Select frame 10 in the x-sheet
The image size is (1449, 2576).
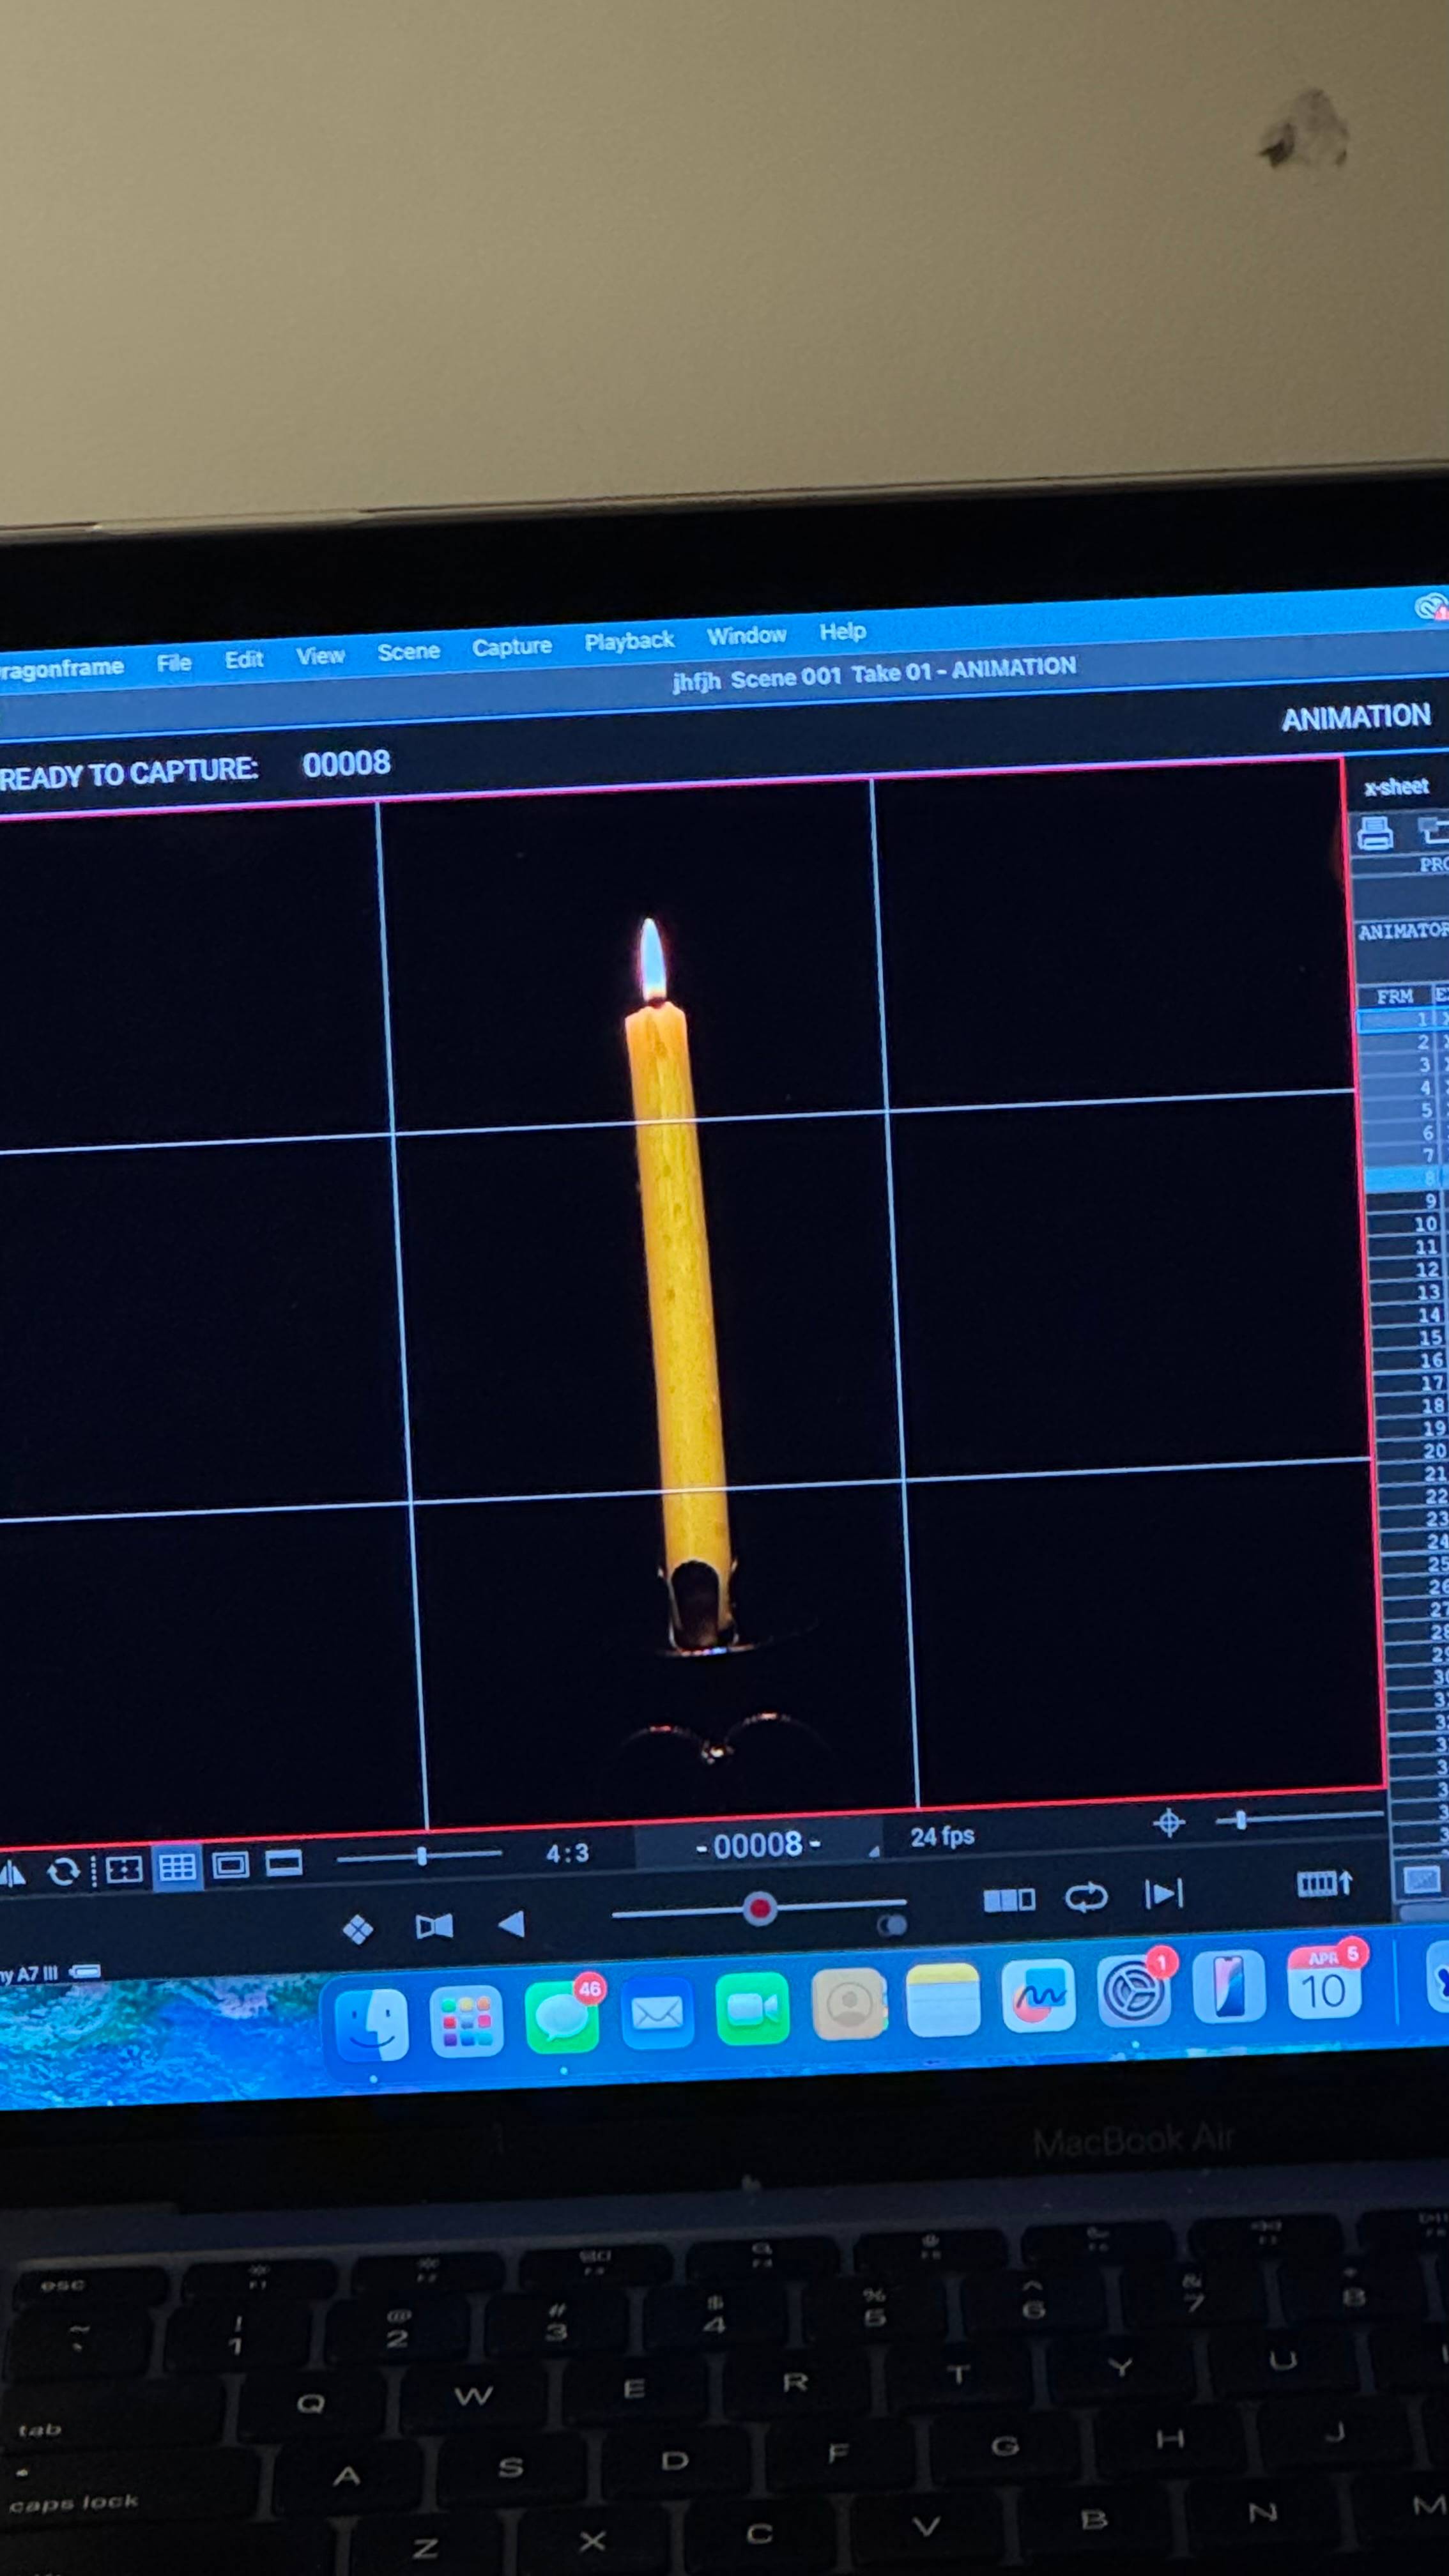[1408, 1224]
